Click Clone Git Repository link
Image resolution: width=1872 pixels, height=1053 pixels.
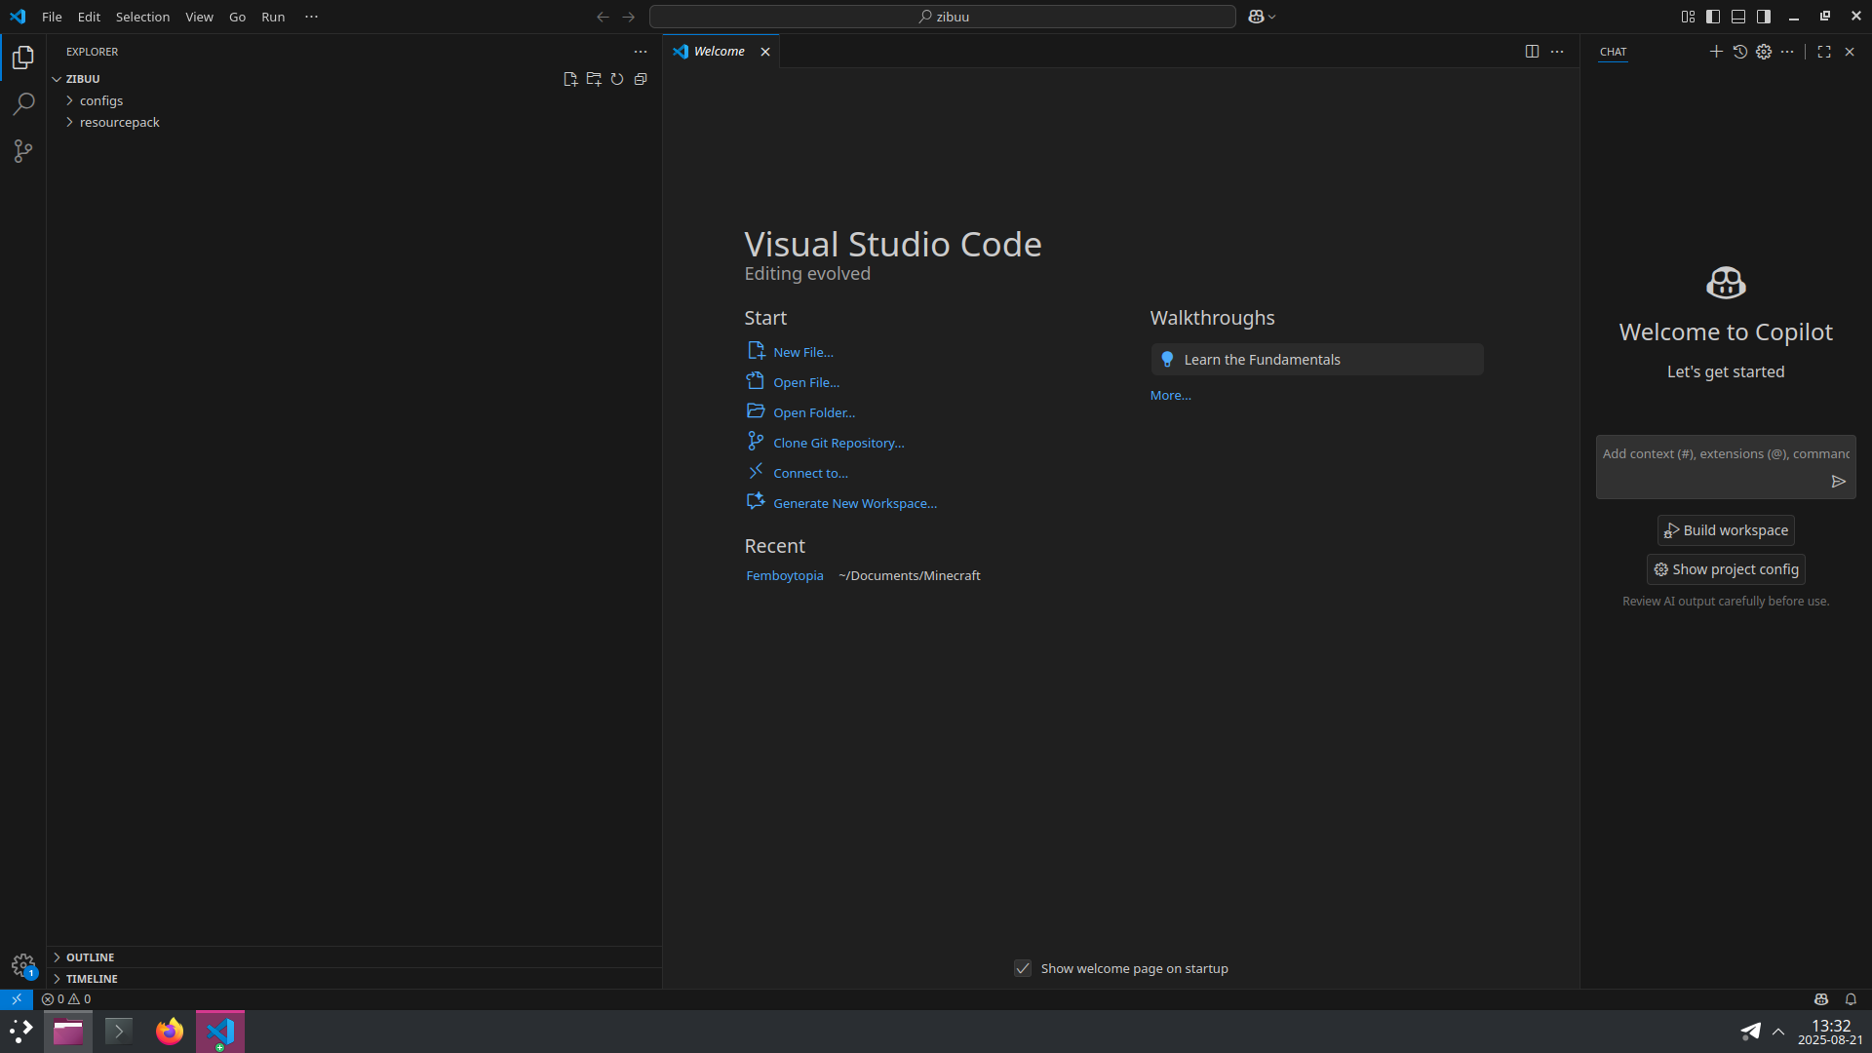tap(838, 443)
